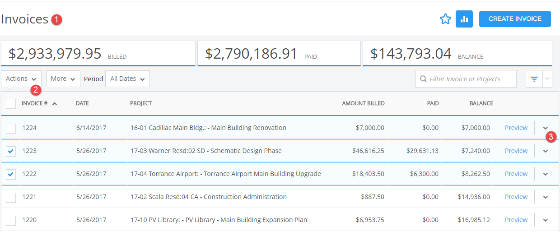Click invoice number 1221
This screenshot has height=232, width=560.
(29, 197)
